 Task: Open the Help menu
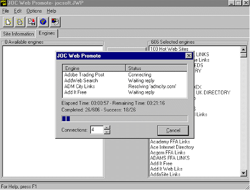(51, 11)
